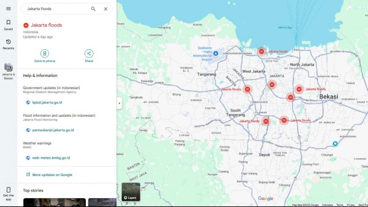Click the red Jakarta floods title icon

(x=26, y=25)
